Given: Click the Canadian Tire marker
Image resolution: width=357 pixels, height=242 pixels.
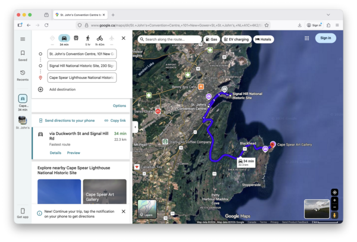Looking at the screenshot, I should pyautogui.click(x=137, y=167).
